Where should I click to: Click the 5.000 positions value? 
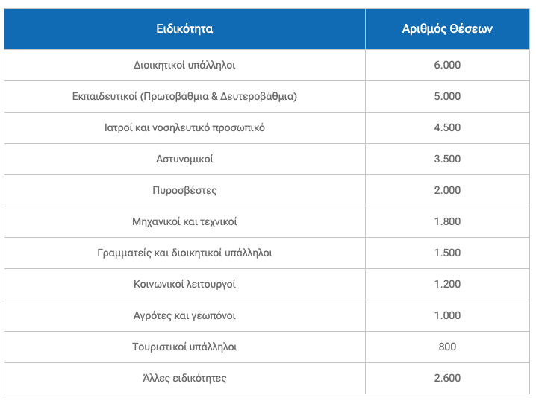tap(447, 96)
